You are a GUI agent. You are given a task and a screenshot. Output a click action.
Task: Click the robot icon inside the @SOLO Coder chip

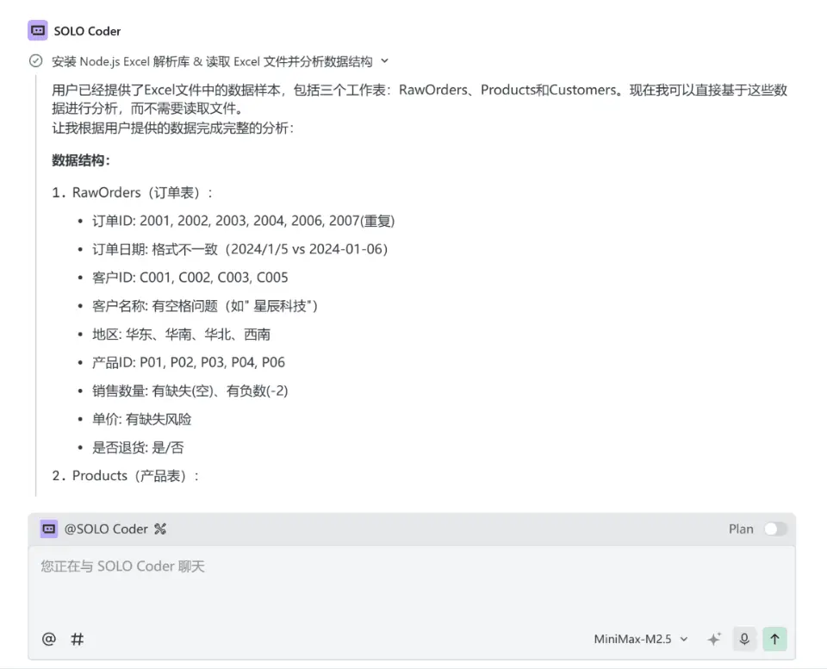(x=48, y=528)
